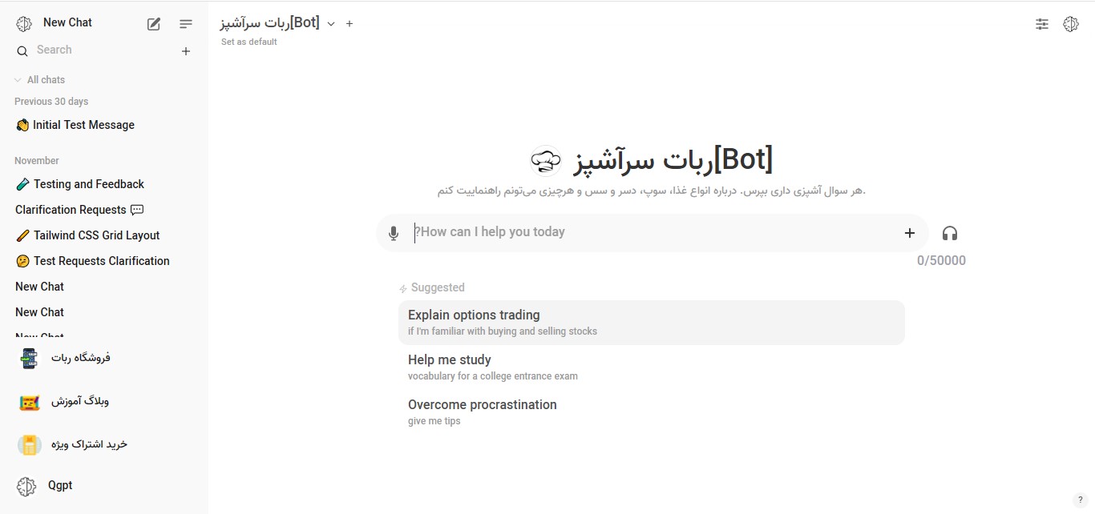The height and width of the screenshot is (514, 1095).
Task: Click the Set as default link
Action: (x=249, y=42)
